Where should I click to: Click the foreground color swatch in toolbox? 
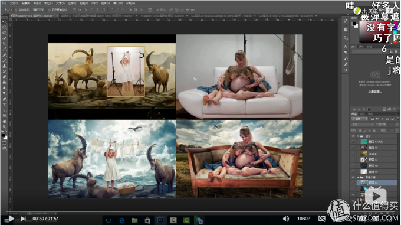(3, 135)
